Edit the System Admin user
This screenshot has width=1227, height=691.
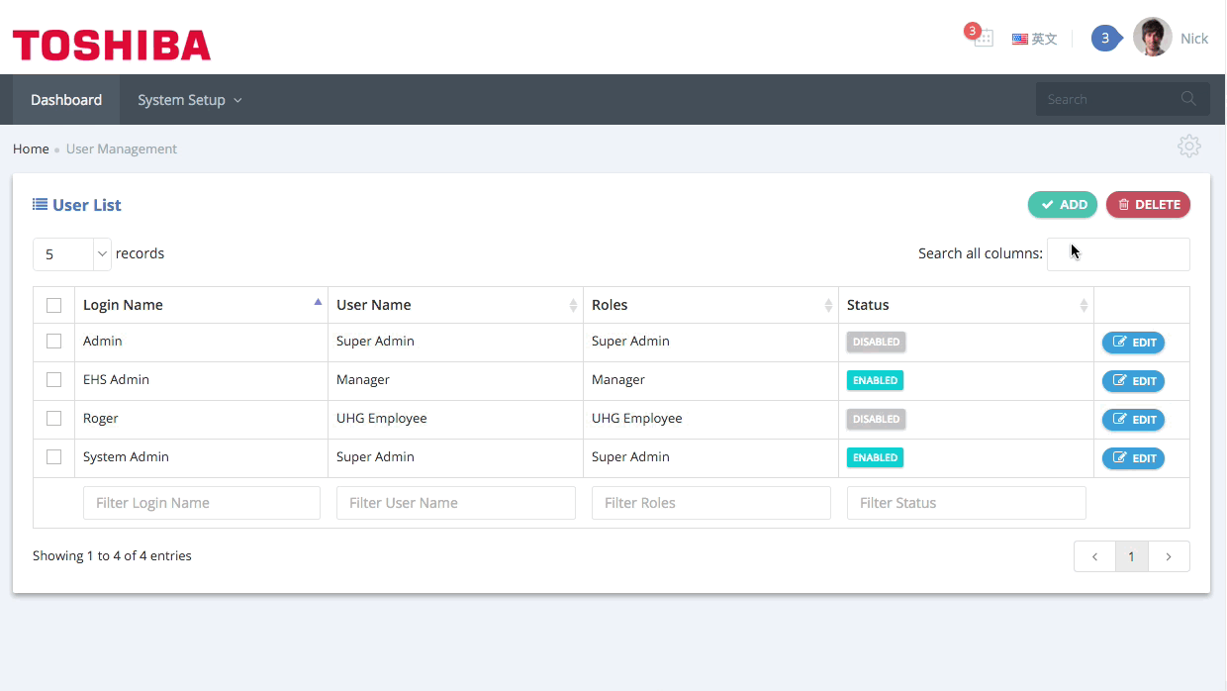tap(1133, 458)
